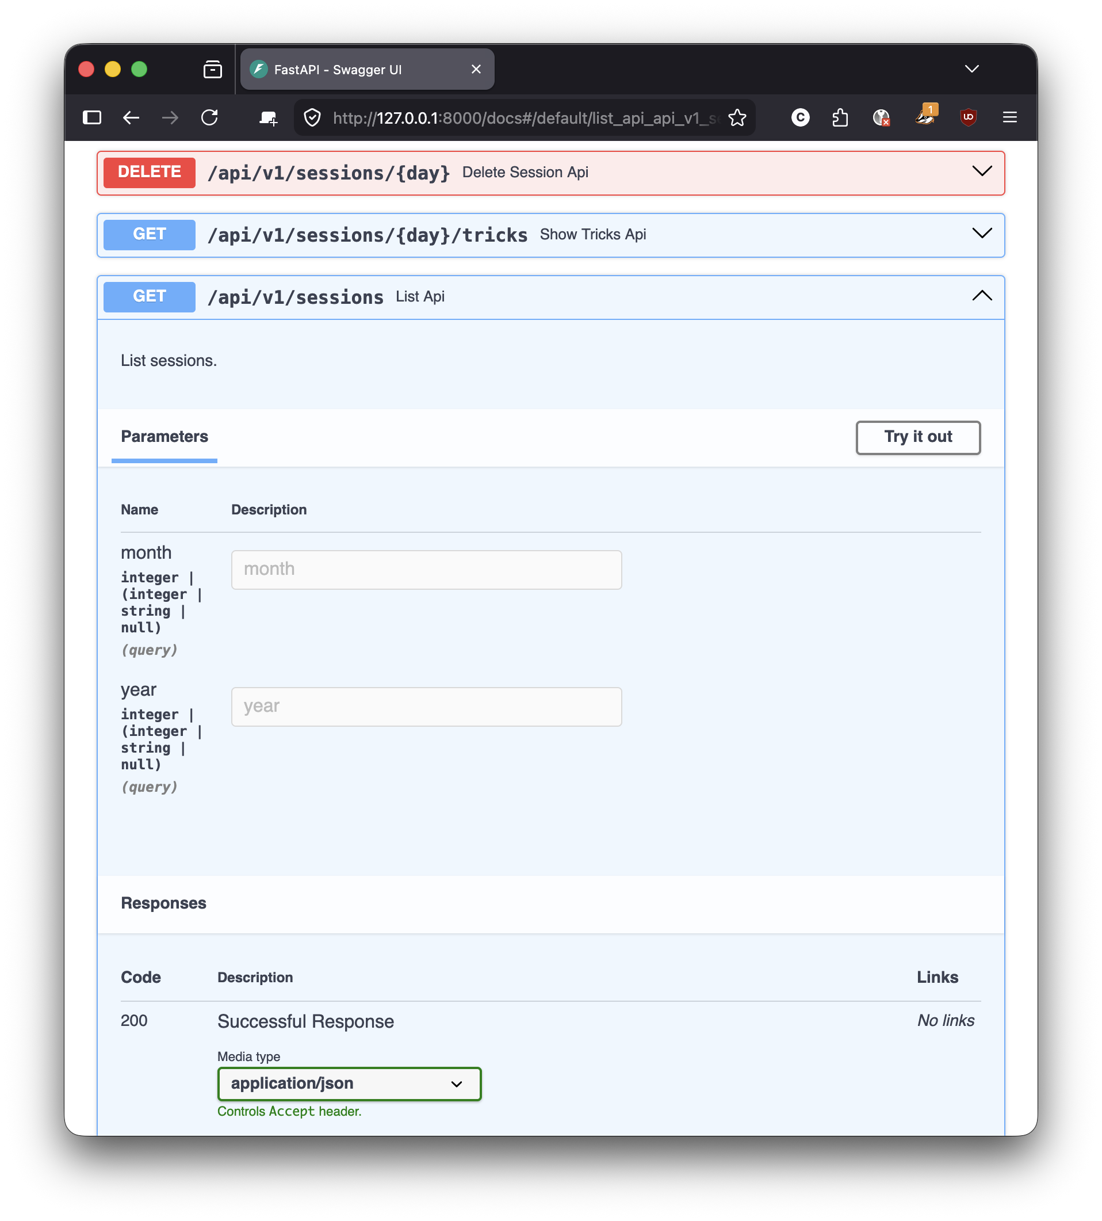Expand the DELETE /api/v1/sessions/{day} chevron
Screen dimensions: 1102x1221
[982, 171]
